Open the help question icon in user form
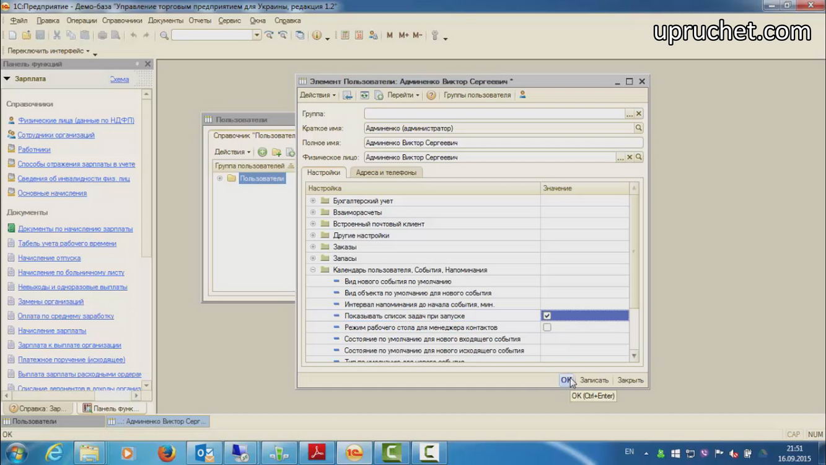 coord(431,95)
